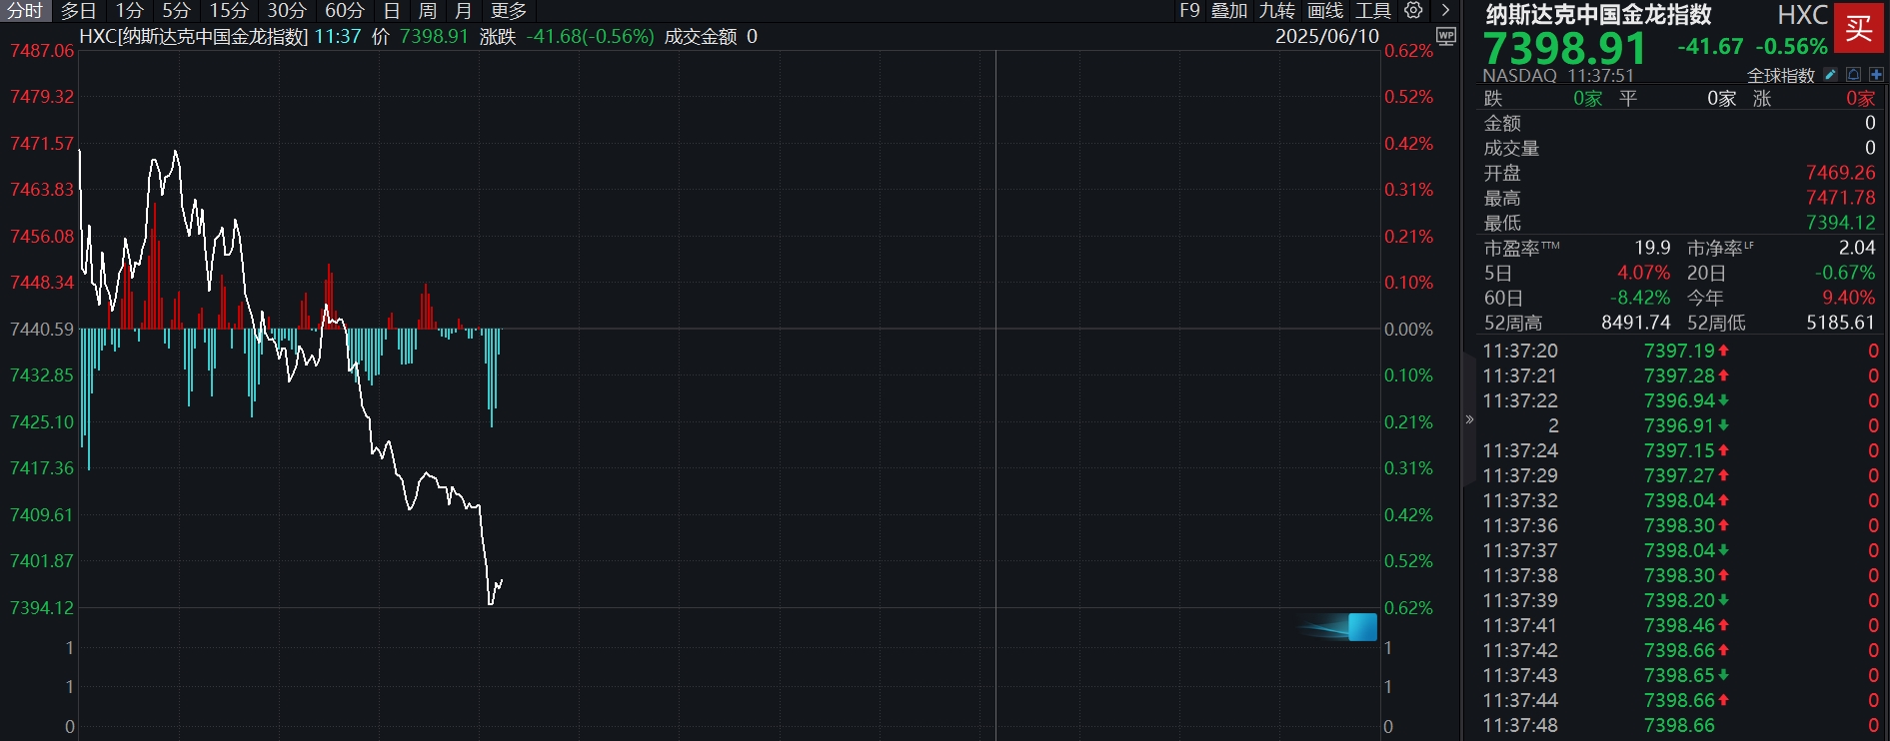Collapse the right panel with » handle
This screenshot has height=741, width=1890.
1469,419
